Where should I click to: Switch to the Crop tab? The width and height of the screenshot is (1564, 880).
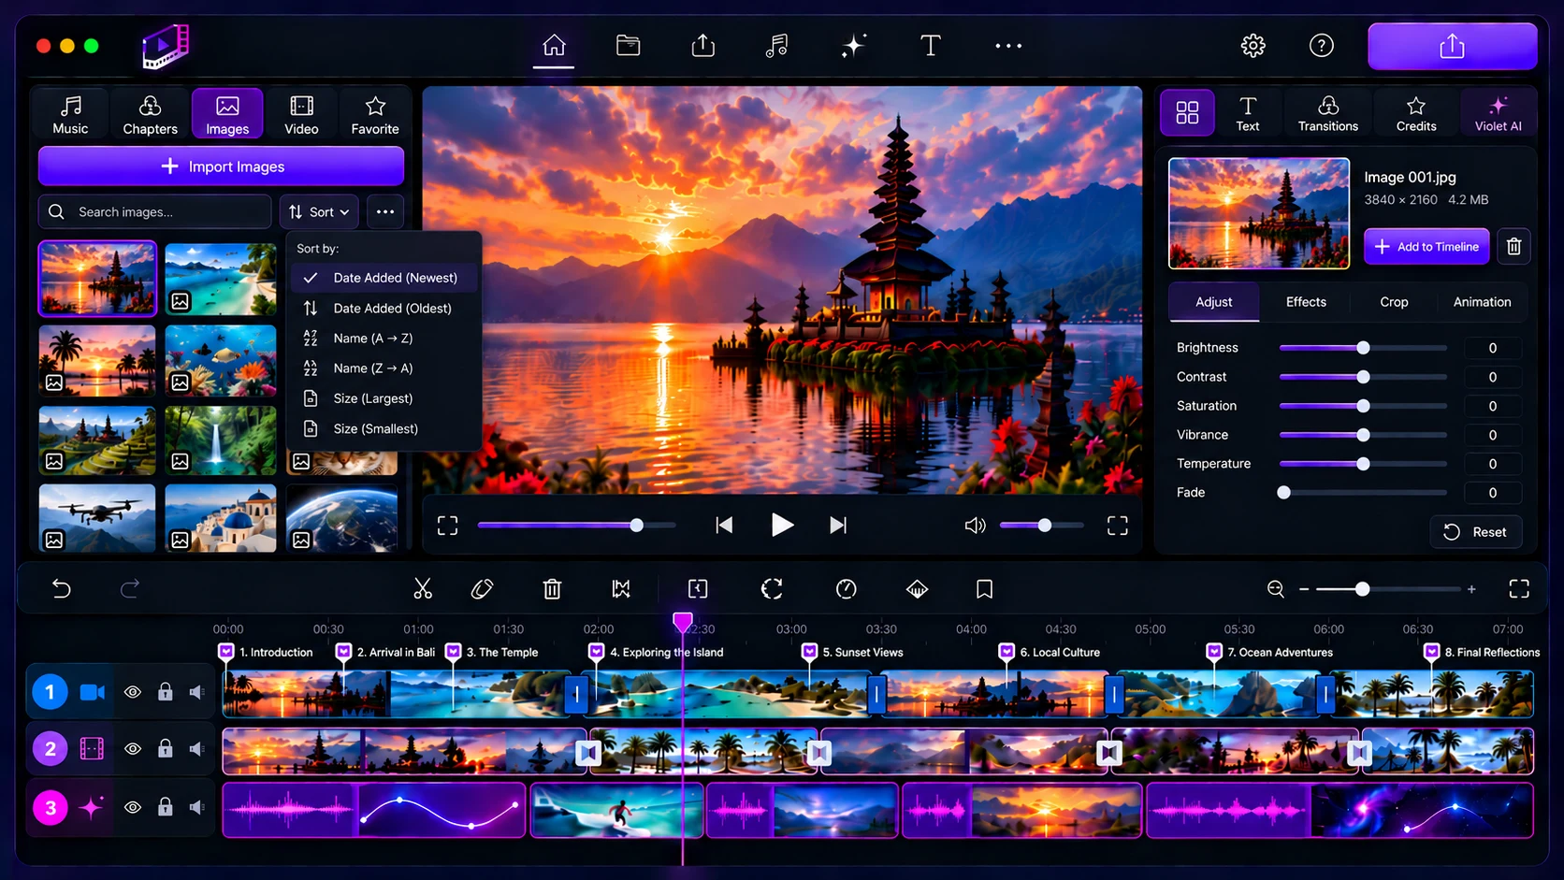point(1394,302)
